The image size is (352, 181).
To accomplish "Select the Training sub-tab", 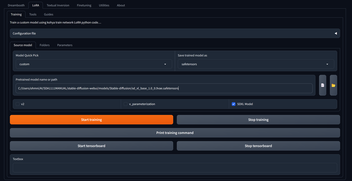I will [x=16, y=14].
